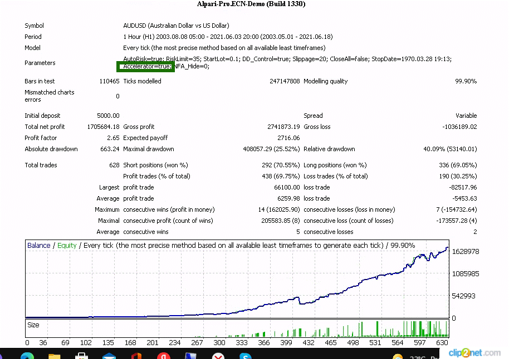
Task: Click the balance curve end near 1628978
Action: pyautogui.click(x=447, y=248)
